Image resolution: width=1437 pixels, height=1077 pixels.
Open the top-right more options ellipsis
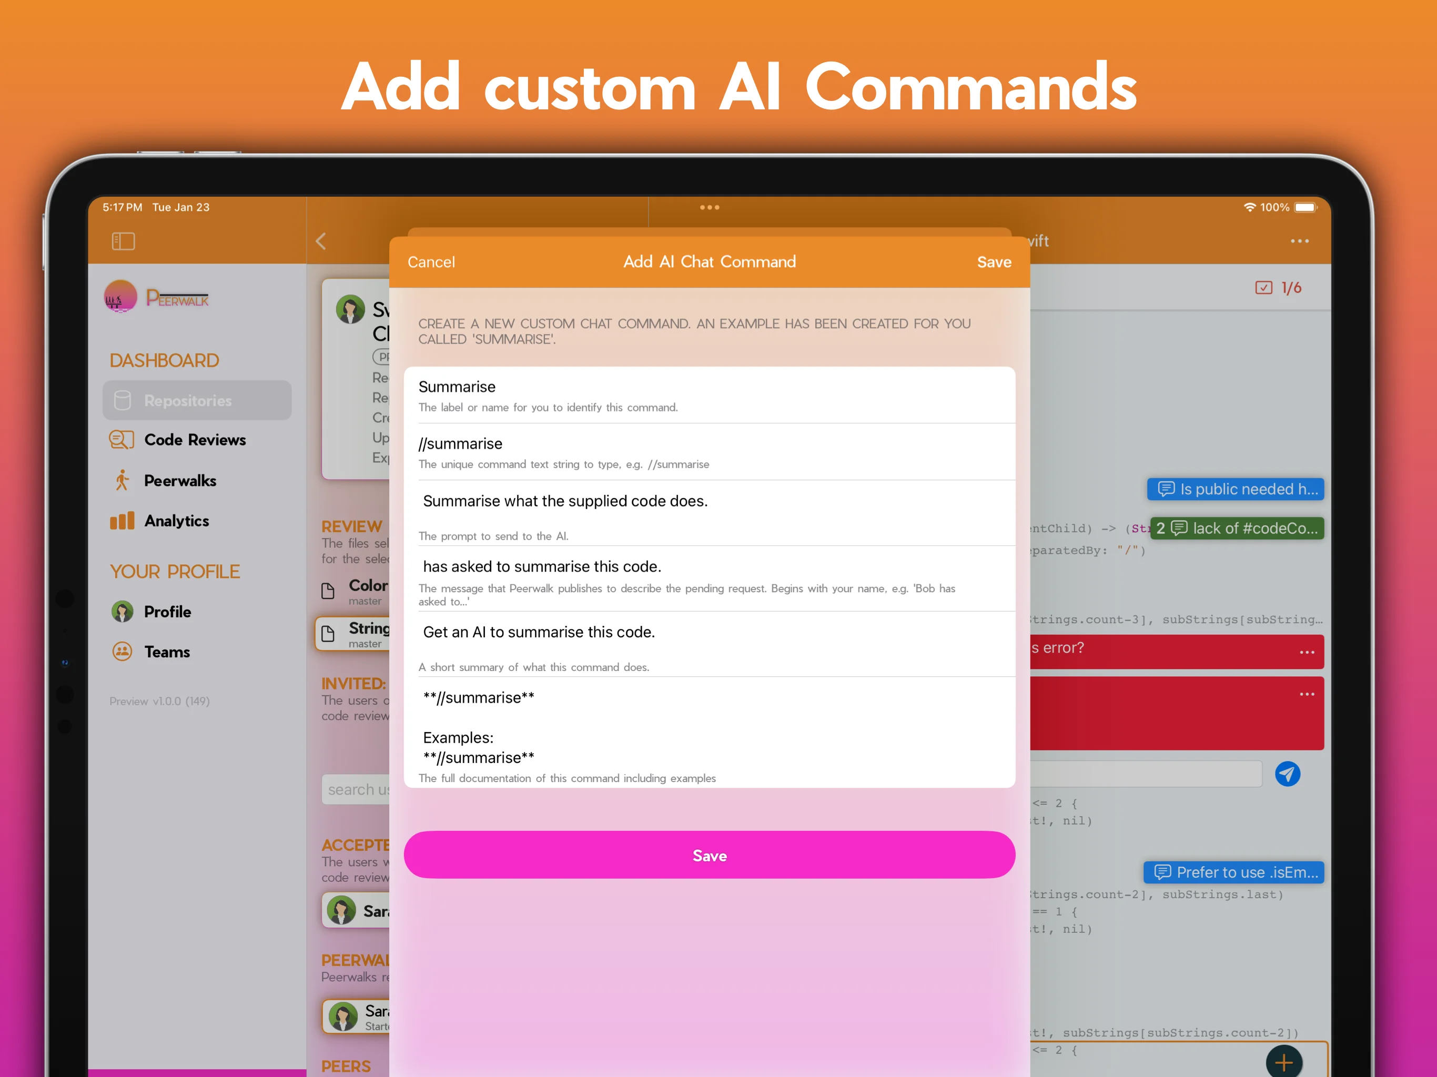[1299, 241]
